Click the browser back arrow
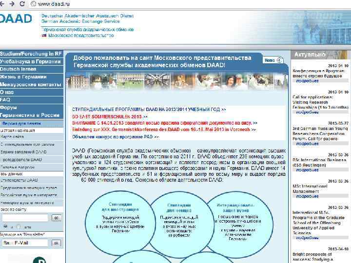Screen dimensions: 351x263 pos(2,4)
